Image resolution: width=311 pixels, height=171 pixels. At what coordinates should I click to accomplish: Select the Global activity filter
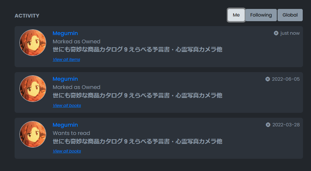pyautogui.click(x=290, y=15)
